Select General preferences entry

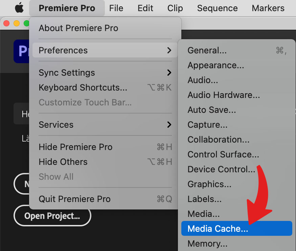(x=236, y=50)
